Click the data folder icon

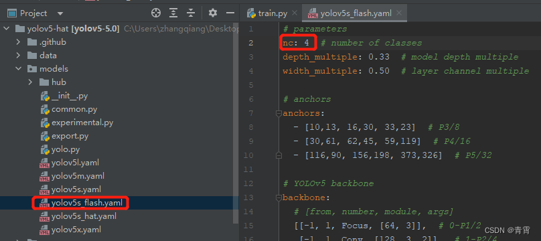32,56
